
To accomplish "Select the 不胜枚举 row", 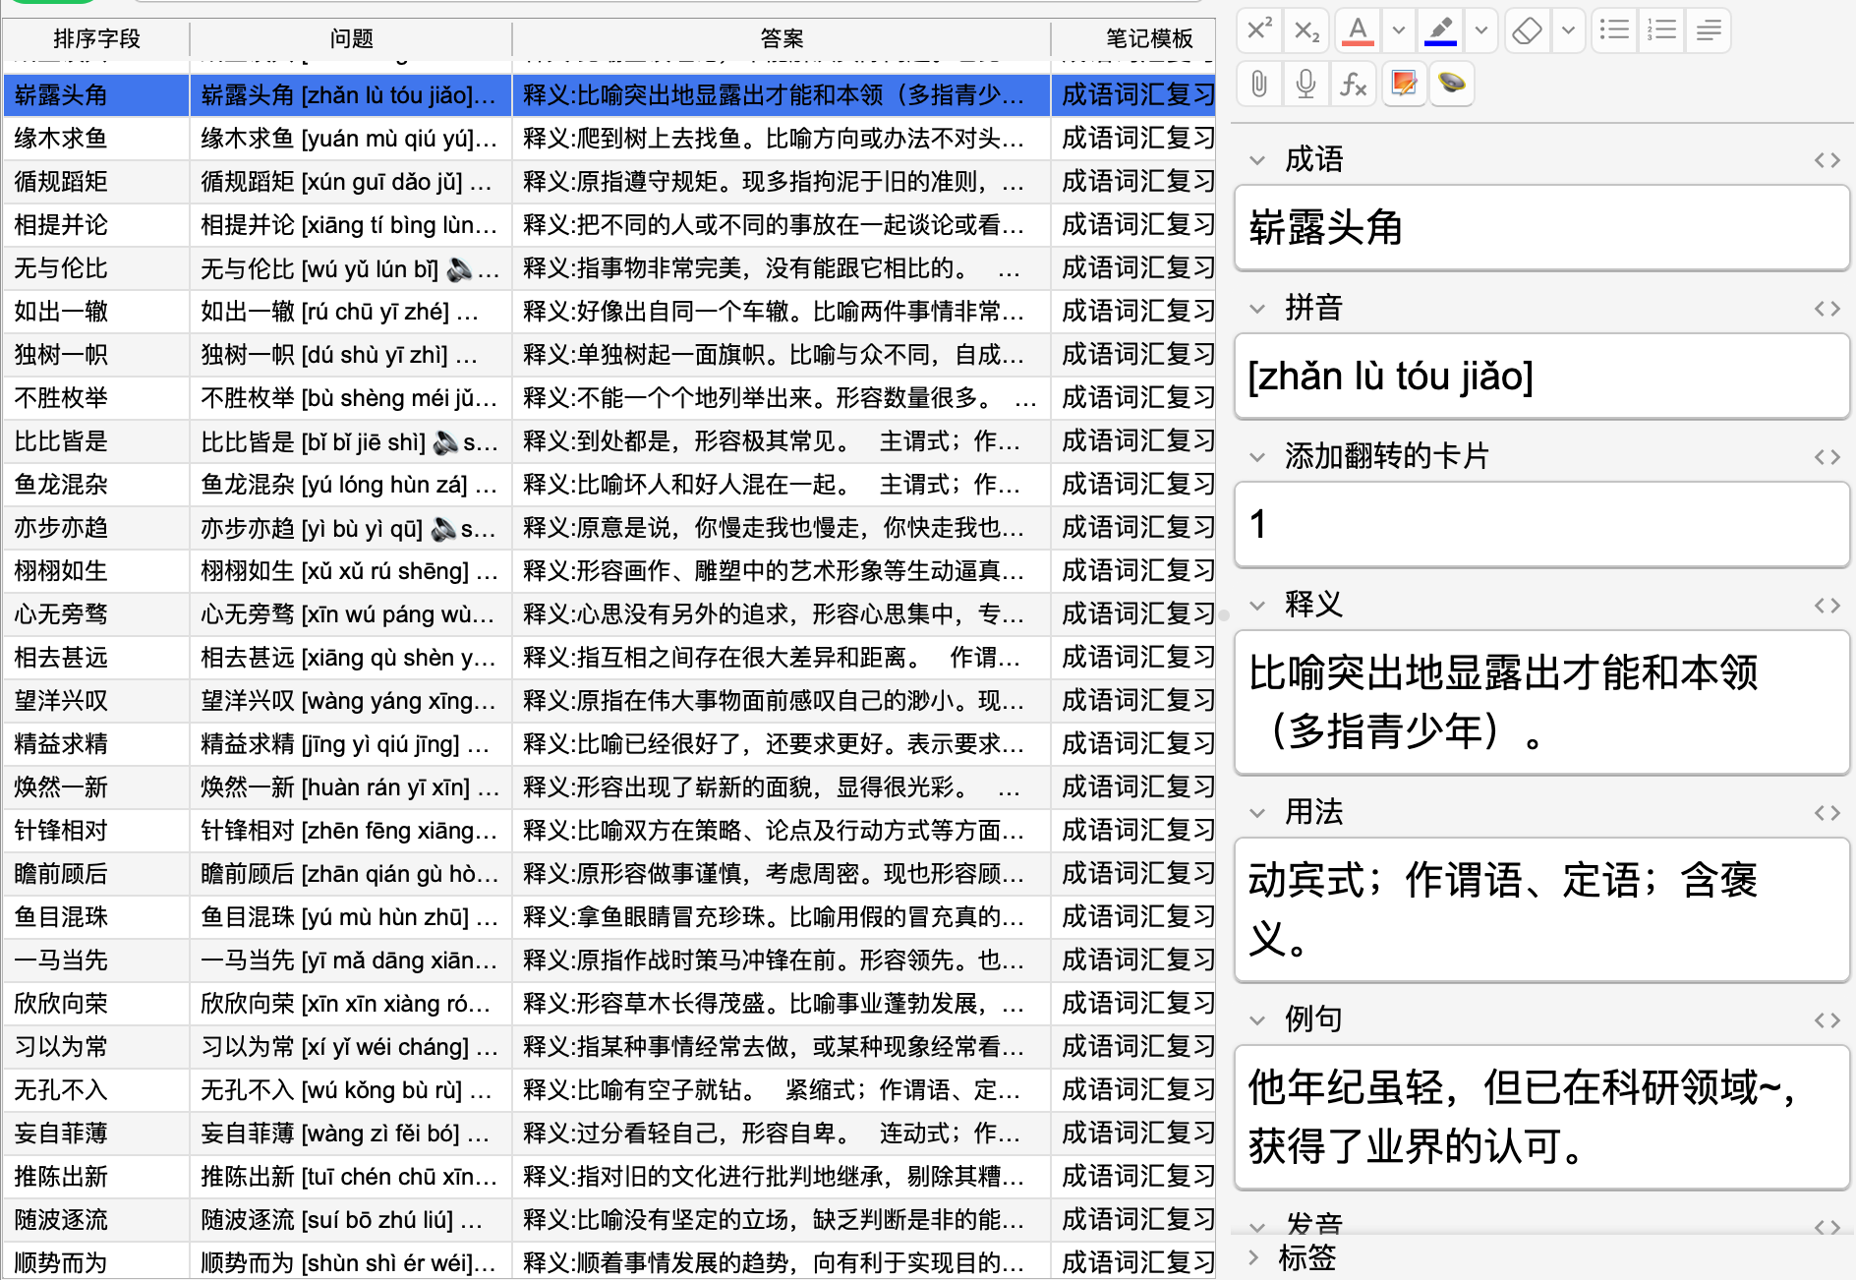I will point(609,398).
